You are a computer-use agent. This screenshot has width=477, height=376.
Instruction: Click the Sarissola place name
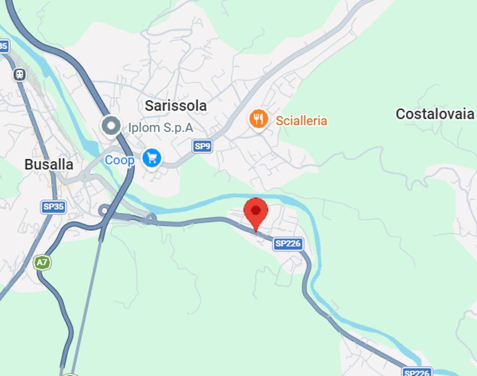coord(175,106)
